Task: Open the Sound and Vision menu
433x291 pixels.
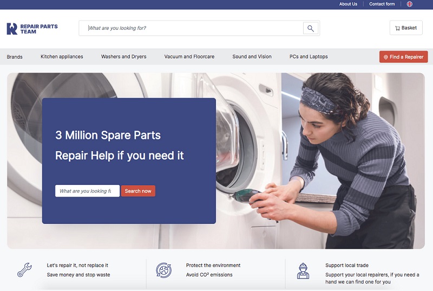Action: [x=252, y=57]
